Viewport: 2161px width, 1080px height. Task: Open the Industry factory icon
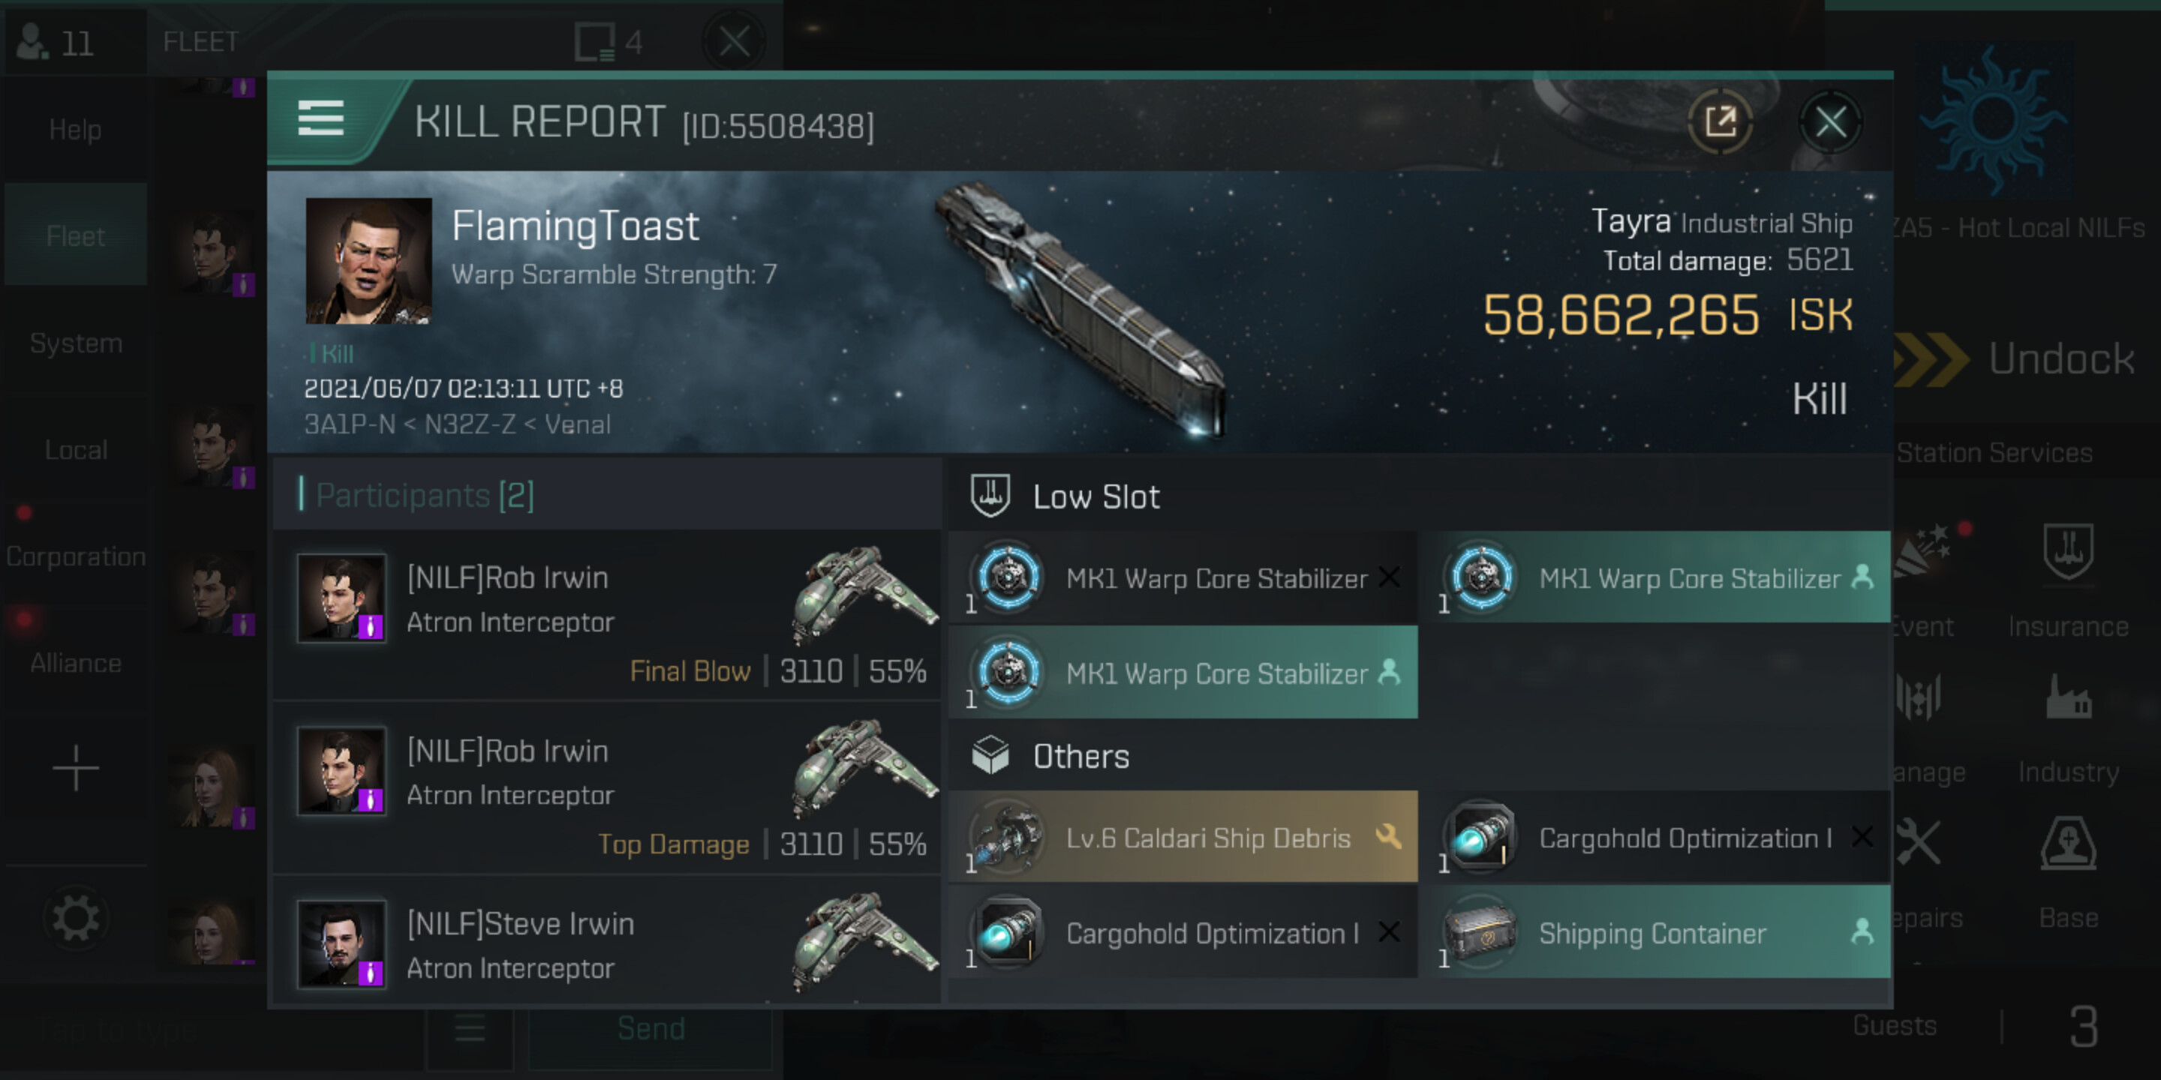click(2068, 698)
